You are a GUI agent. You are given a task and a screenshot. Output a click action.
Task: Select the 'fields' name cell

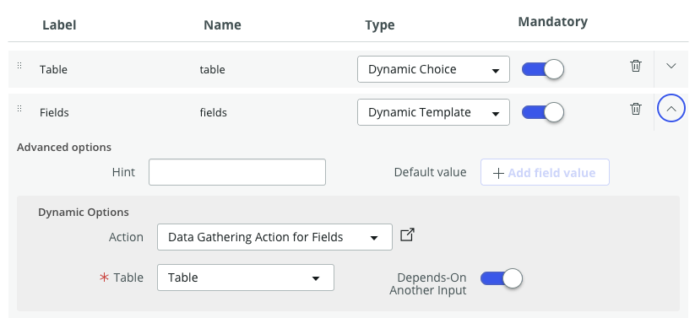(x=213, y=113)
